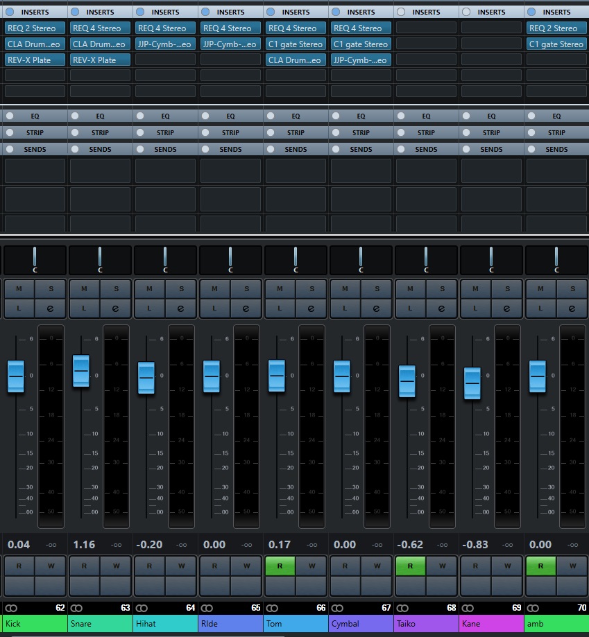Screen dimensions: 589x637
Task: Click the EQ section header on Kick channel
Action: (x=35, y=116)
